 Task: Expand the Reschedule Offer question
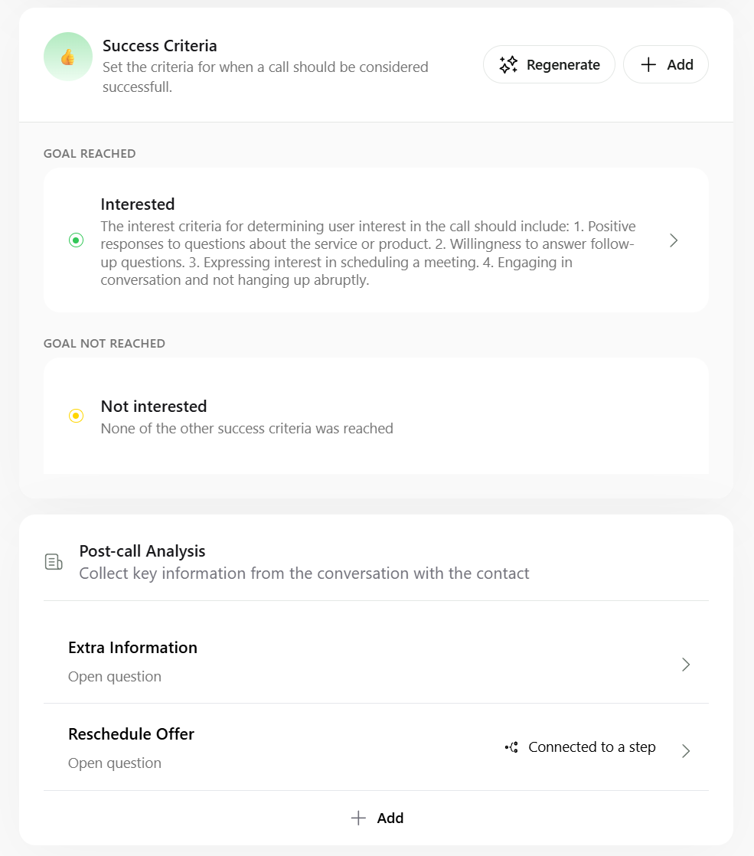coord(686,751)
